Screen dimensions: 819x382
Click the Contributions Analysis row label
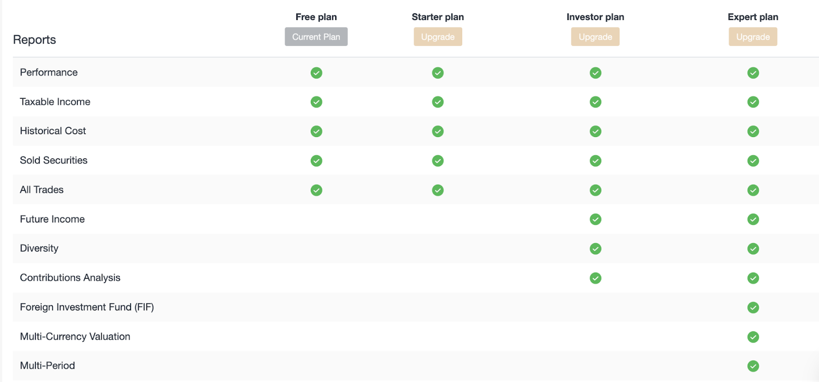pyautogui.click(x=70, y=278)
